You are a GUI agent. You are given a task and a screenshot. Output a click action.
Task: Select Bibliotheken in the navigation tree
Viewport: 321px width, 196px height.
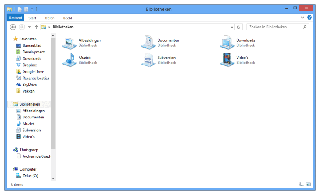coord(30,104)
